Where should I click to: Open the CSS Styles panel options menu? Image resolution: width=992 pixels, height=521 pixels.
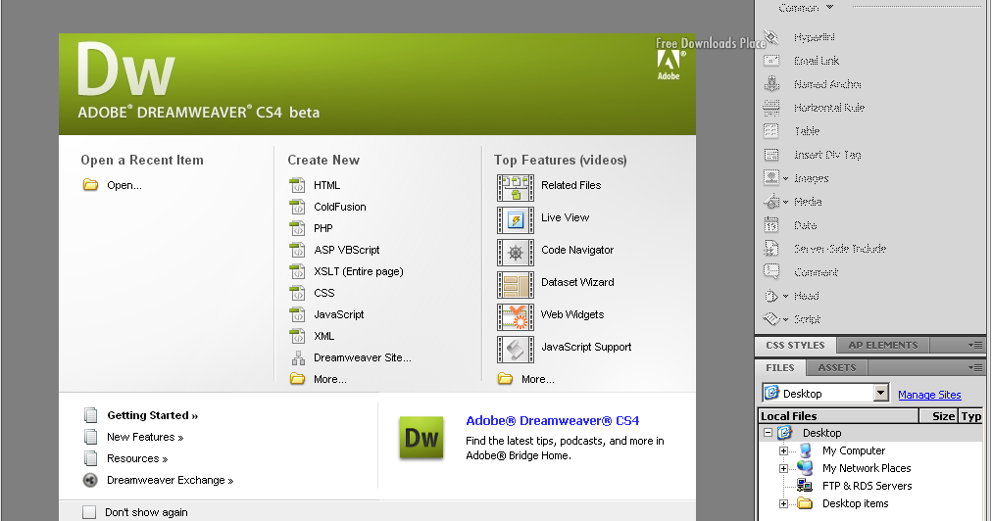pyautogui.click(x=975, y=346)
